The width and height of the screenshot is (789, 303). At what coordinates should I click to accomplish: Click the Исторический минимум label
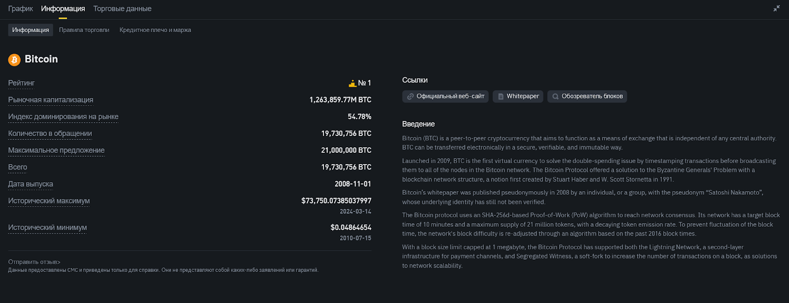47,227
